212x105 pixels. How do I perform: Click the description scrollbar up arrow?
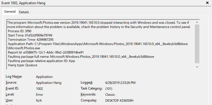click(x=197, y=22)
